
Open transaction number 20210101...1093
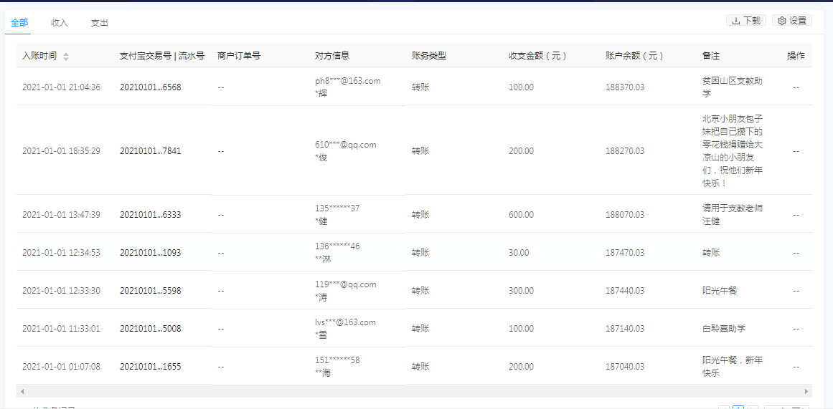(x=151, y=253)
